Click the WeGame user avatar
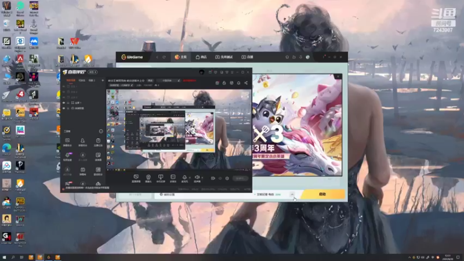This screenshot has height=261, width=464. coord(308,57)
